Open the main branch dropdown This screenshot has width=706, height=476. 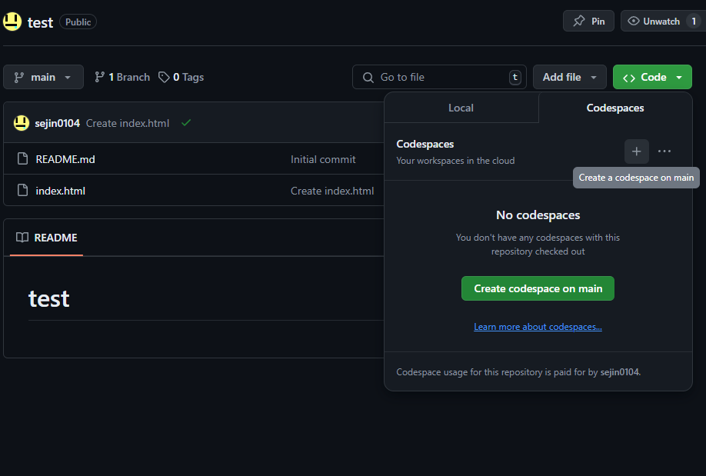click(43, 77)
